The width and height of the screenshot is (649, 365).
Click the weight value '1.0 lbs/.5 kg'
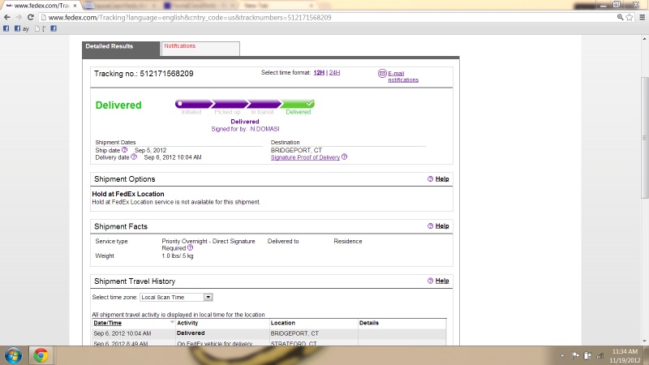(x=178, y=255)
